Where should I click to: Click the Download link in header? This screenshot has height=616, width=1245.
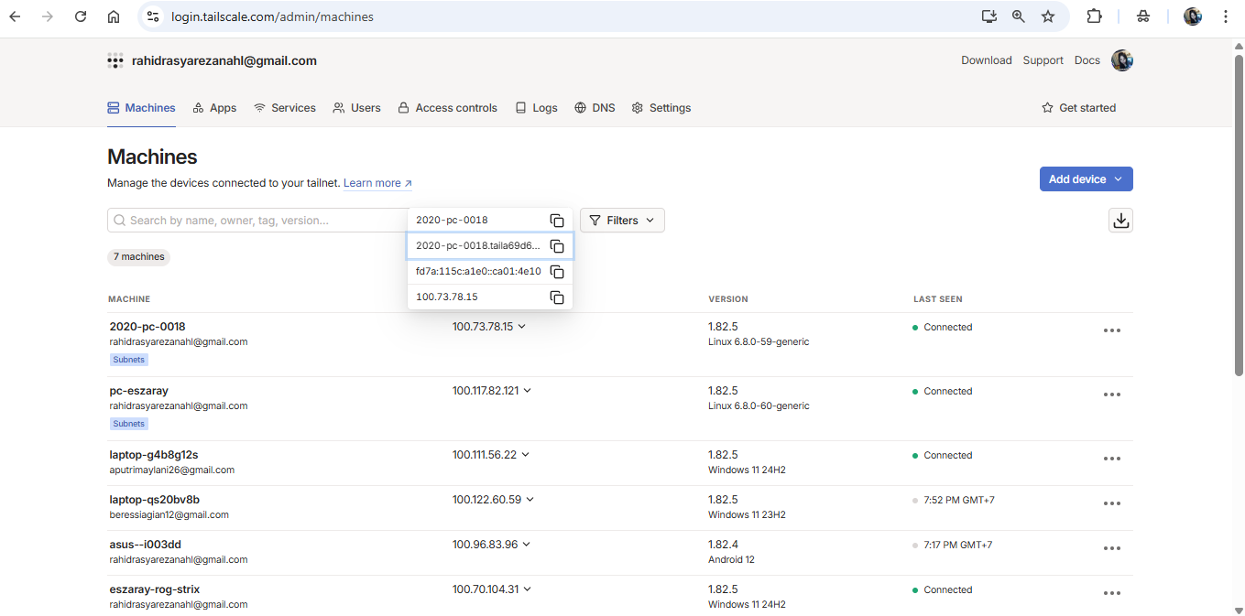click(987, 60)
